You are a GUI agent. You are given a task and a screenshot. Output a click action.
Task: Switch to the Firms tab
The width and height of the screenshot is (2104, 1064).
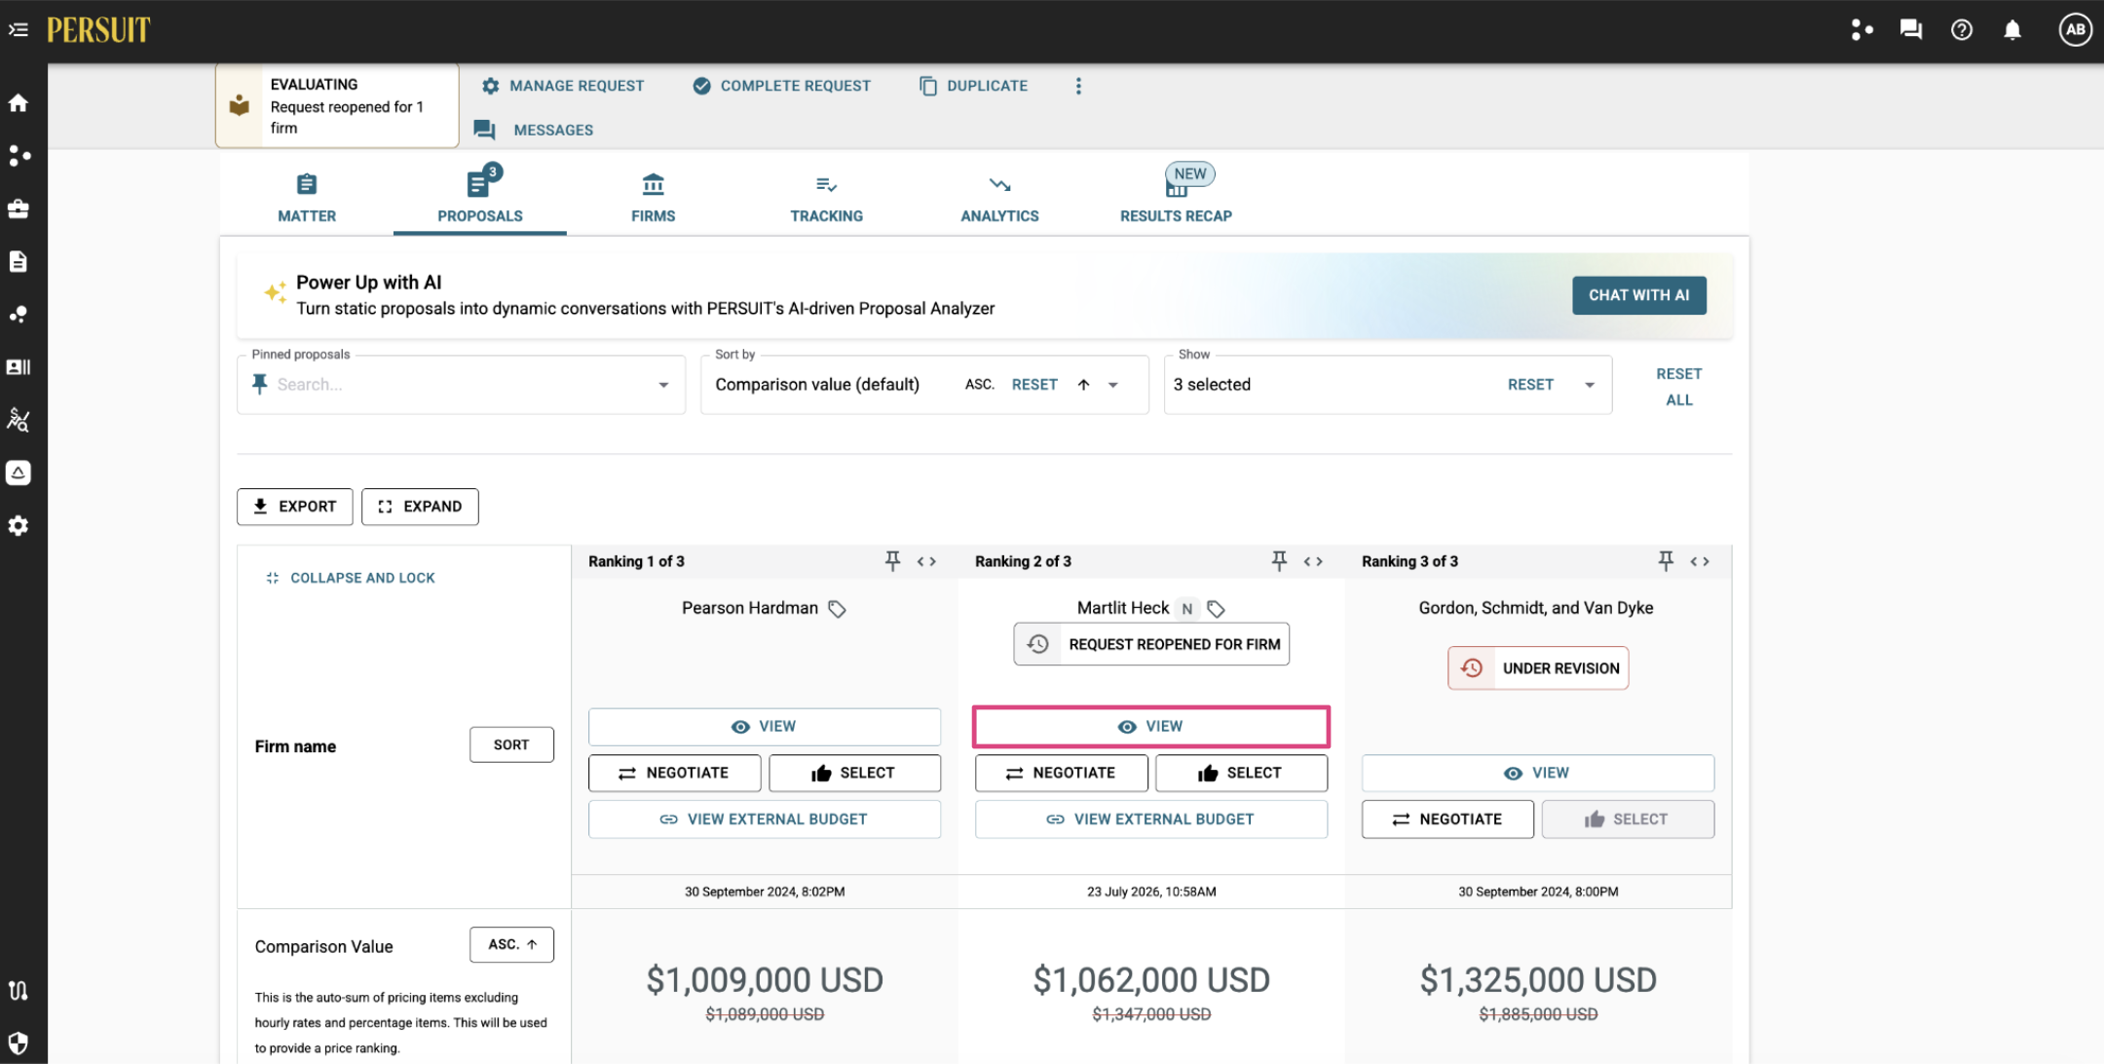653,199
